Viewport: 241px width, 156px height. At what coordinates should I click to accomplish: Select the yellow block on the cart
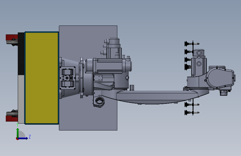pos(42,78)
